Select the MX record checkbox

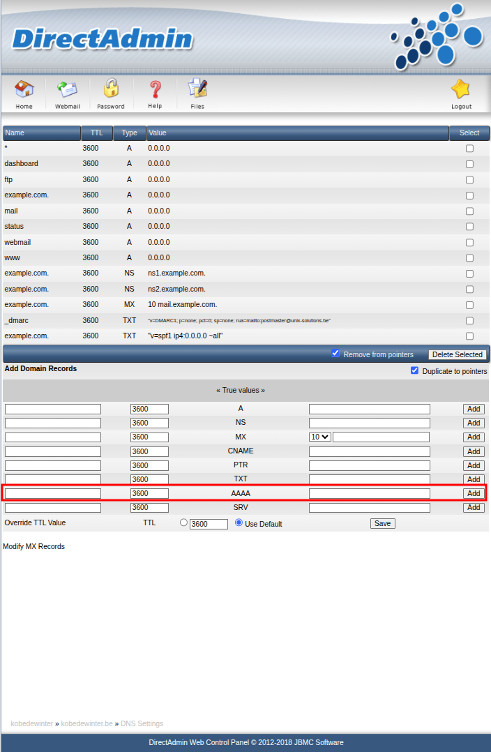point(469,305)
